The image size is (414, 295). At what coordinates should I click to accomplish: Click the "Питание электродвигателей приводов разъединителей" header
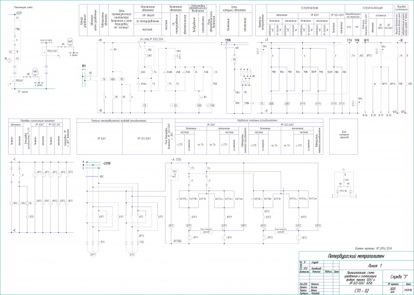click(x=120, y=121)
